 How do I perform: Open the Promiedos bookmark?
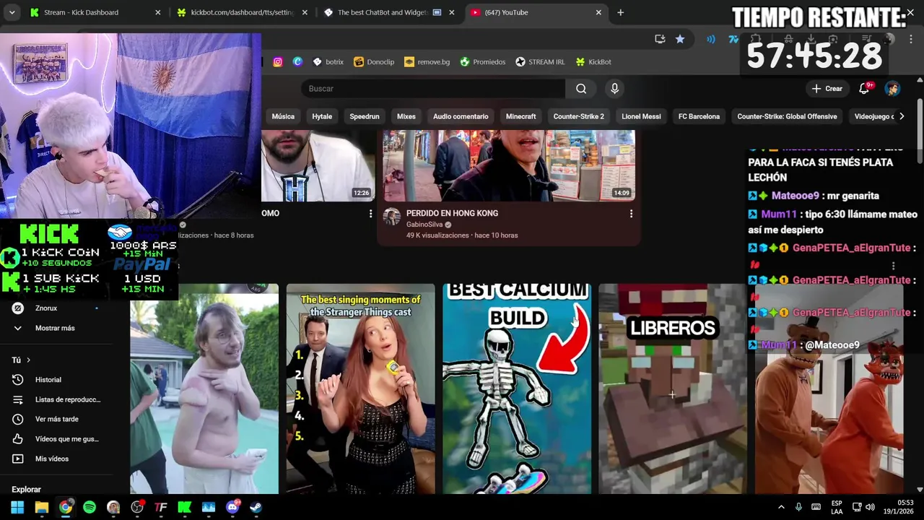(483, 62)
